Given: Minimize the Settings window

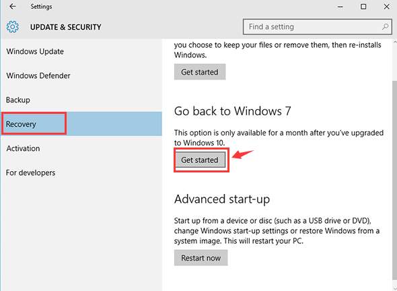Looking at the screenshot, I should click(340, 7).
